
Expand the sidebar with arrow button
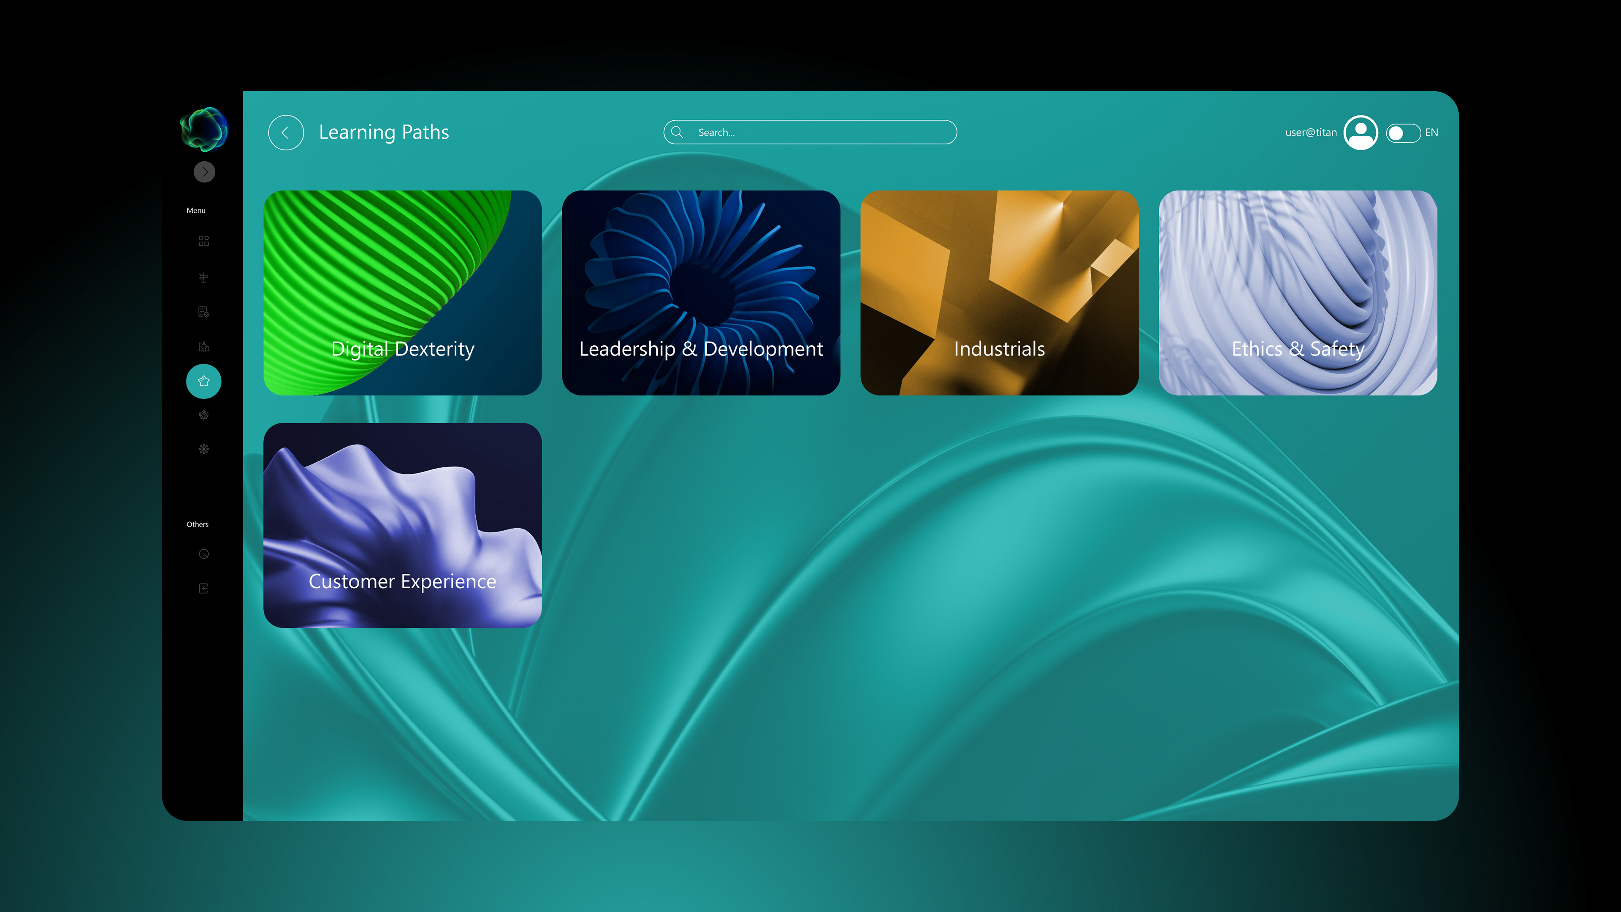coord(204,172)
